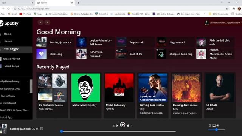The image size is (242, 136).
Task: Open the Home menu item
Action: point(8,34)
